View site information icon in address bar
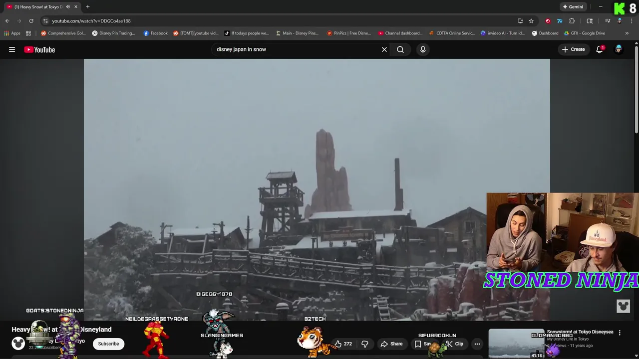The height and width of the screenshot is (359, 639). pos(45,21)
